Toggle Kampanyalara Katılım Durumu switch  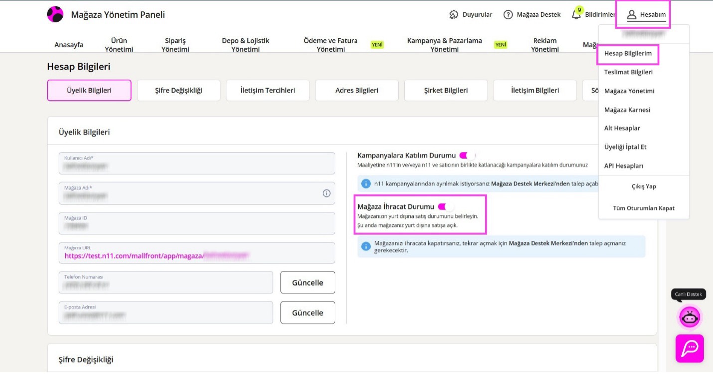pos(467,156)
